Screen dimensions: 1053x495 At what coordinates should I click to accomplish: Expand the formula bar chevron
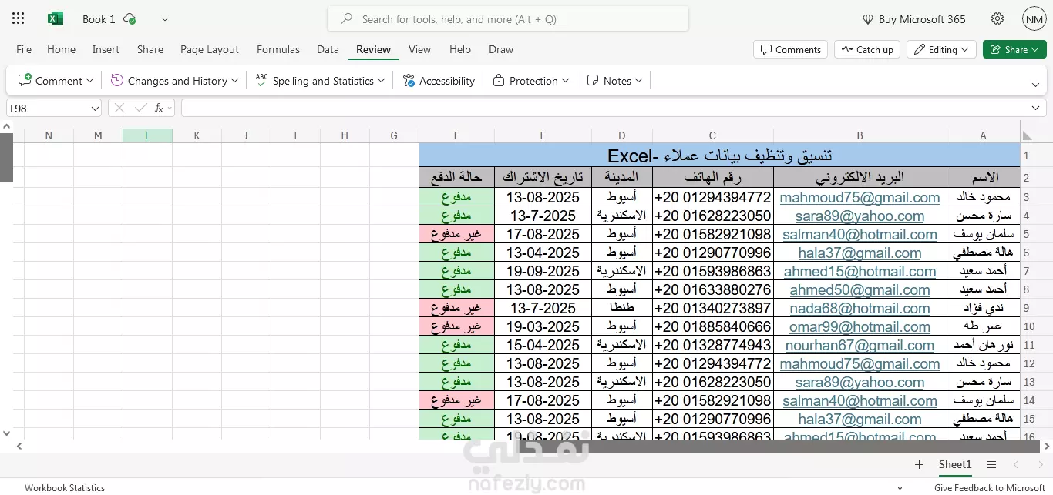click(x=1035, y=109)
